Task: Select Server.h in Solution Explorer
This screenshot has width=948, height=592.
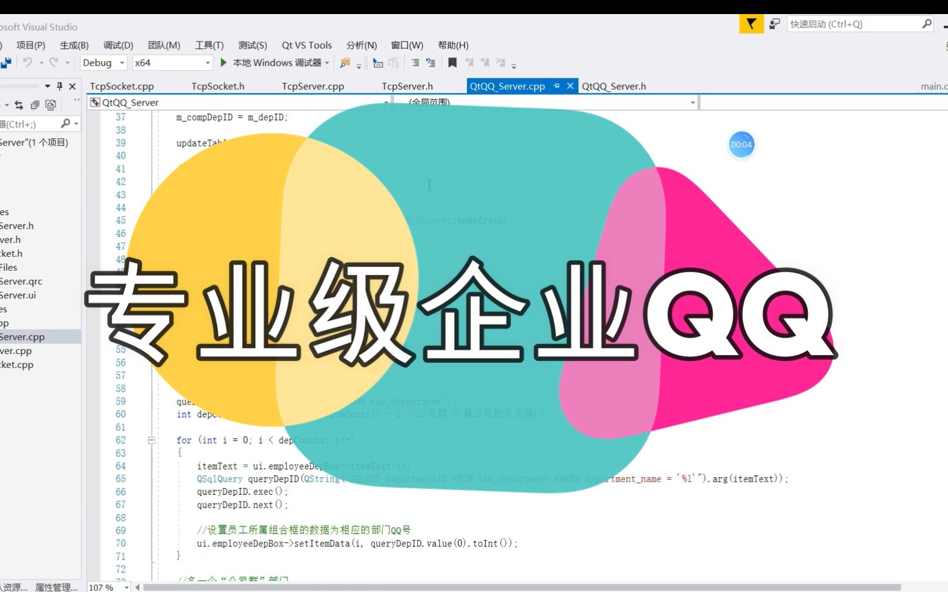Action: (x=17, y=226)
